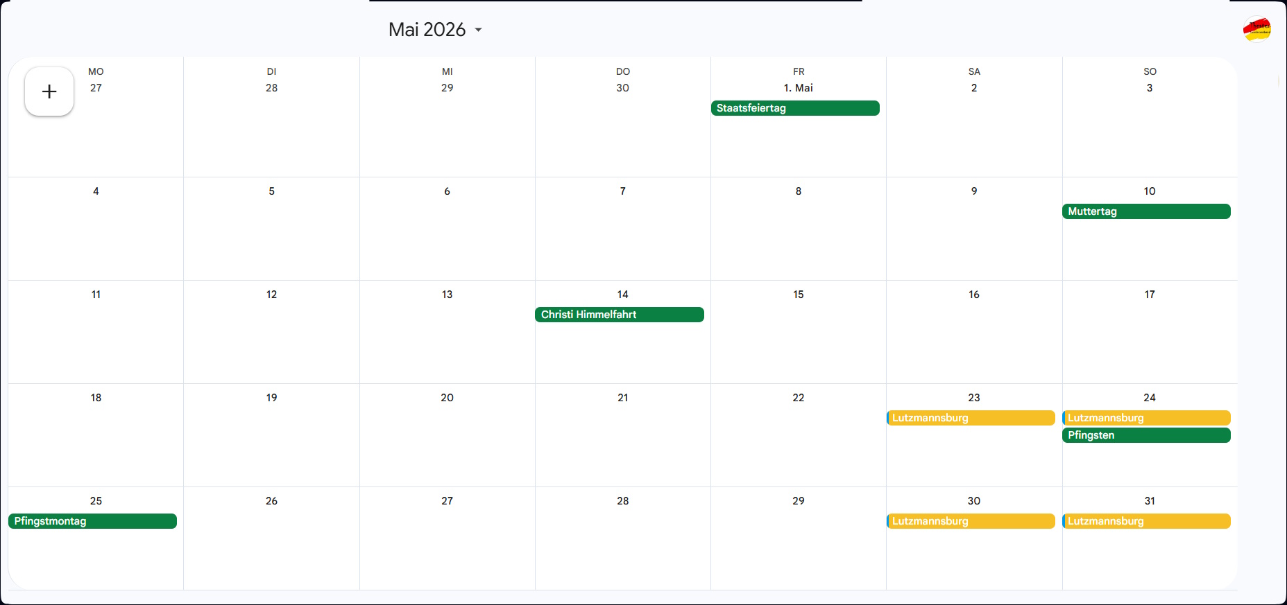This screenshot has width=1287, height=605.
Task: Click the date 1. Mai header
Action: pyautogui.click(x=798, y=88)
